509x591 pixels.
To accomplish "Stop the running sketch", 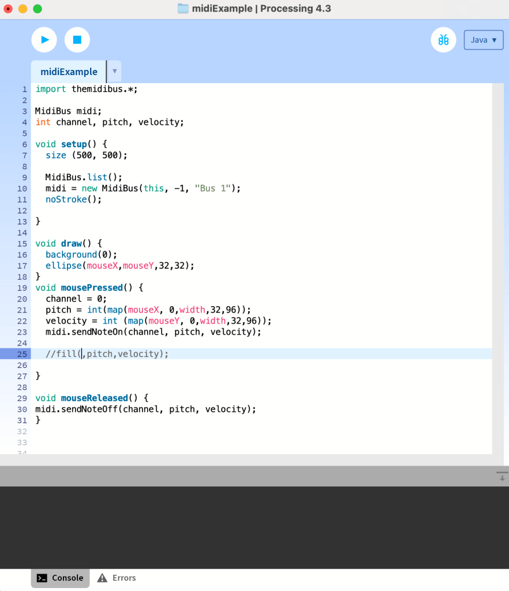I will click(x=77, y=40).
